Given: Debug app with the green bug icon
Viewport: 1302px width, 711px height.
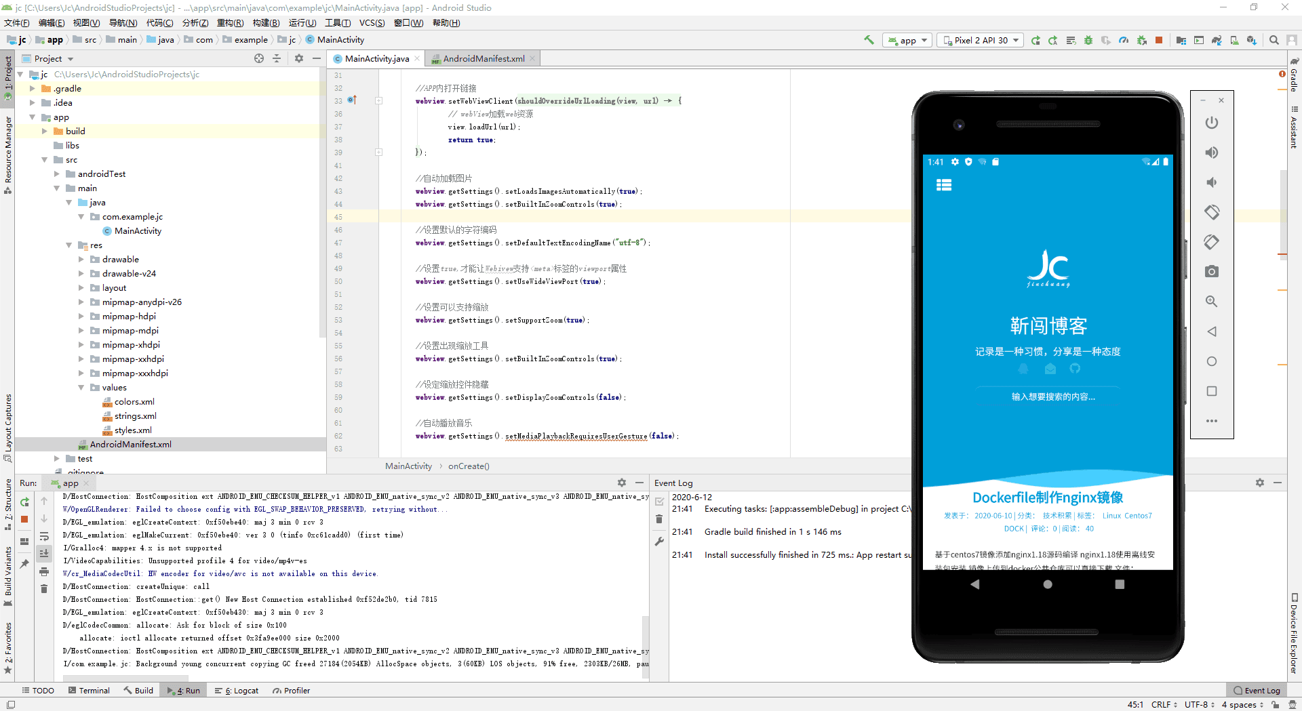Looking at the screenshot, I should click(x=1088, y=40).
